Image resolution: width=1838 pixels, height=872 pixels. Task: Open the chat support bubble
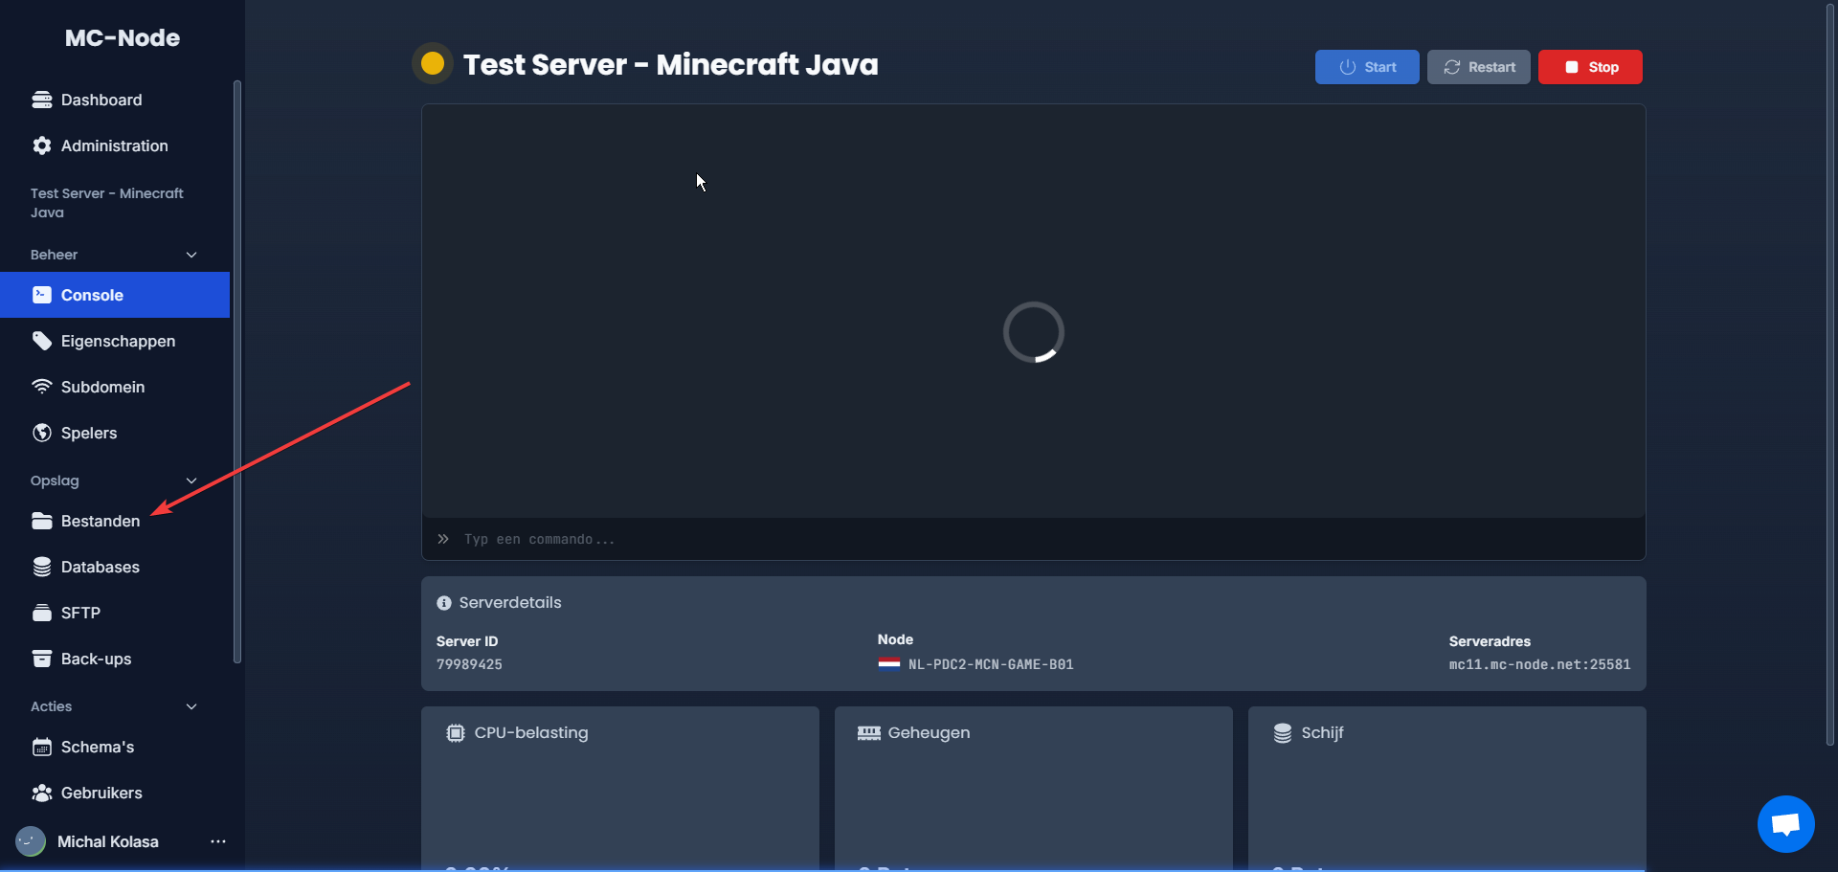point(1786,824)
